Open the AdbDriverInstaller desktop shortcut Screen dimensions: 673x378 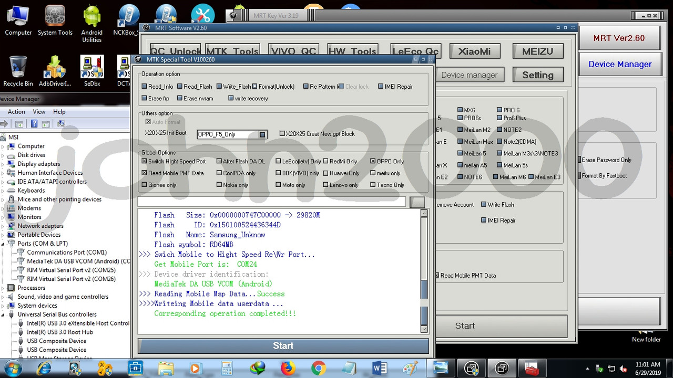(55, 71)
